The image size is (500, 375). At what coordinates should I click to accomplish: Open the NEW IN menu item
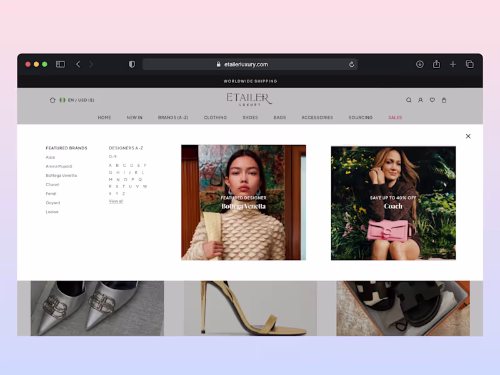pyautogui.click(x=134, y=117)
